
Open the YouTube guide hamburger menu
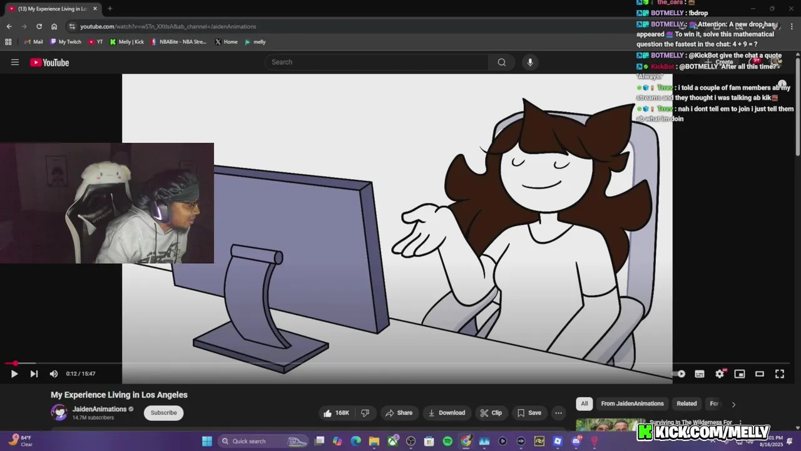pos(15,62)
